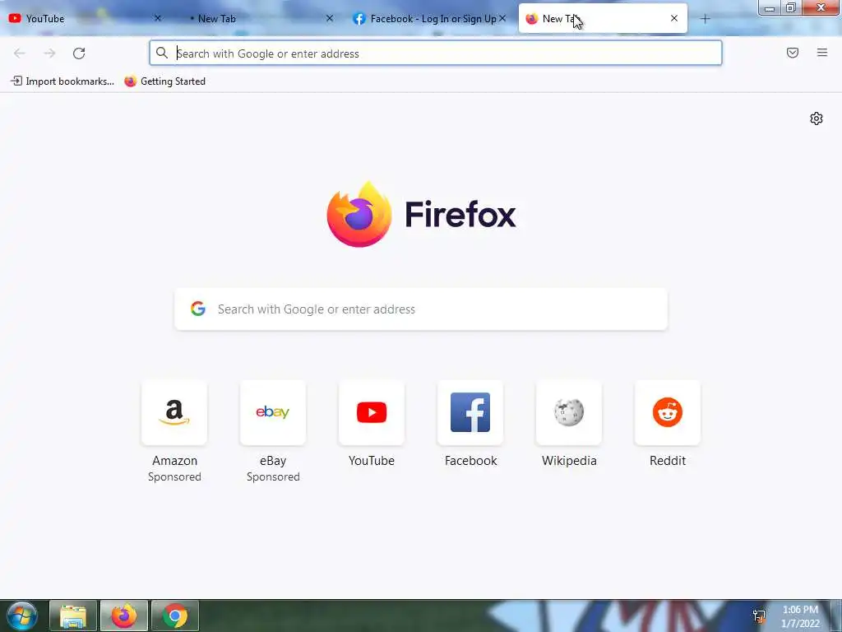
Task: Open the Windows Start menu orb
Action: tap(21, 616)
